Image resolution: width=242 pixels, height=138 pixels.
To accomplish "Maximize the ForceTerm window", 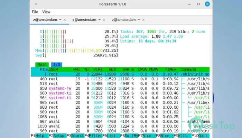I will [198, 4].
